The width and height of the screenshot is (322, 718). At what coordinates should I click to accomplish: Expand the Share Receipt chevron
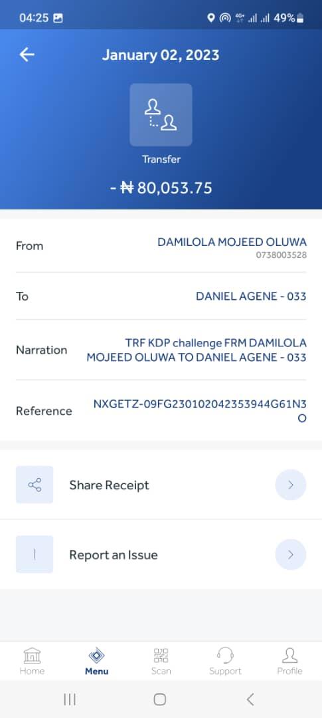(291, 485)
